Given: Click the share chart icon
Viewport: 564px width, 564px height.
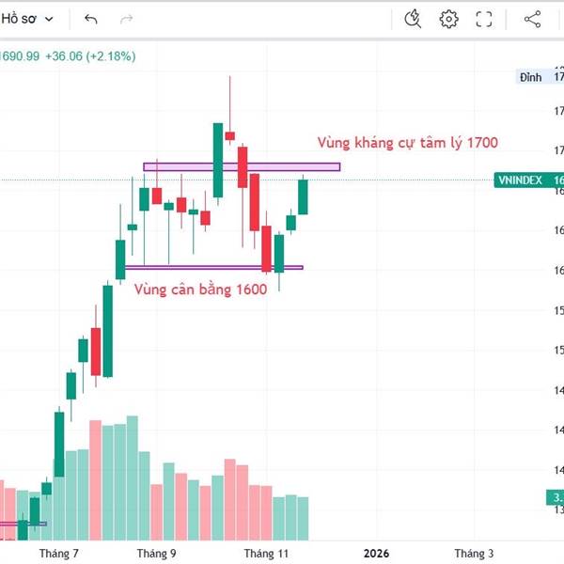Looking at the screenshot, I should coord(532,18).
